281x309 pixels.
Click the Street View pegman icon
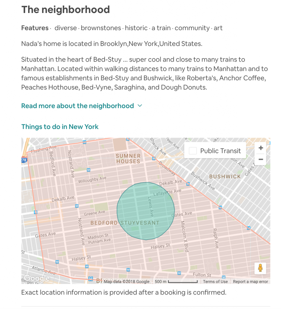pos(260,268)
